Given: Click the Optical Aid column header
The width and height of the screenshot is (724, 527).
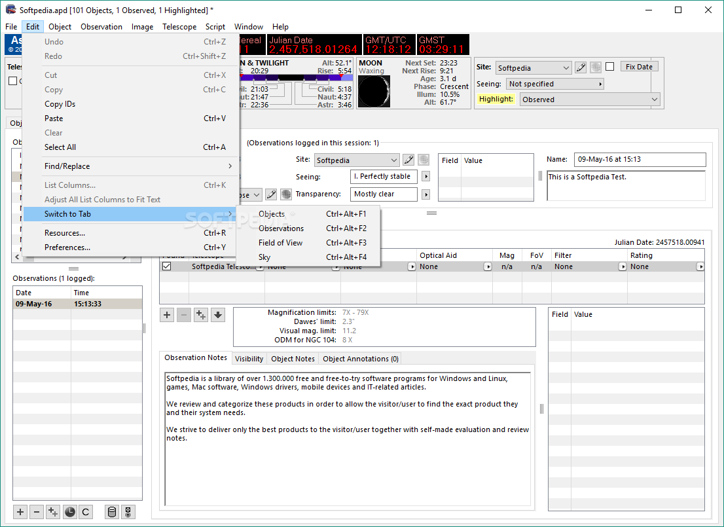Looking at the screenshot, I should click(x=454, y=255).
